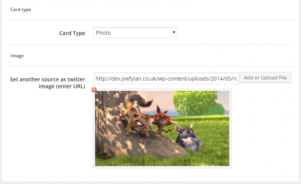Viewport: 301px width, 184px height.
Task: Focus the twitter image URL input field
Action: tap(166, 78)
